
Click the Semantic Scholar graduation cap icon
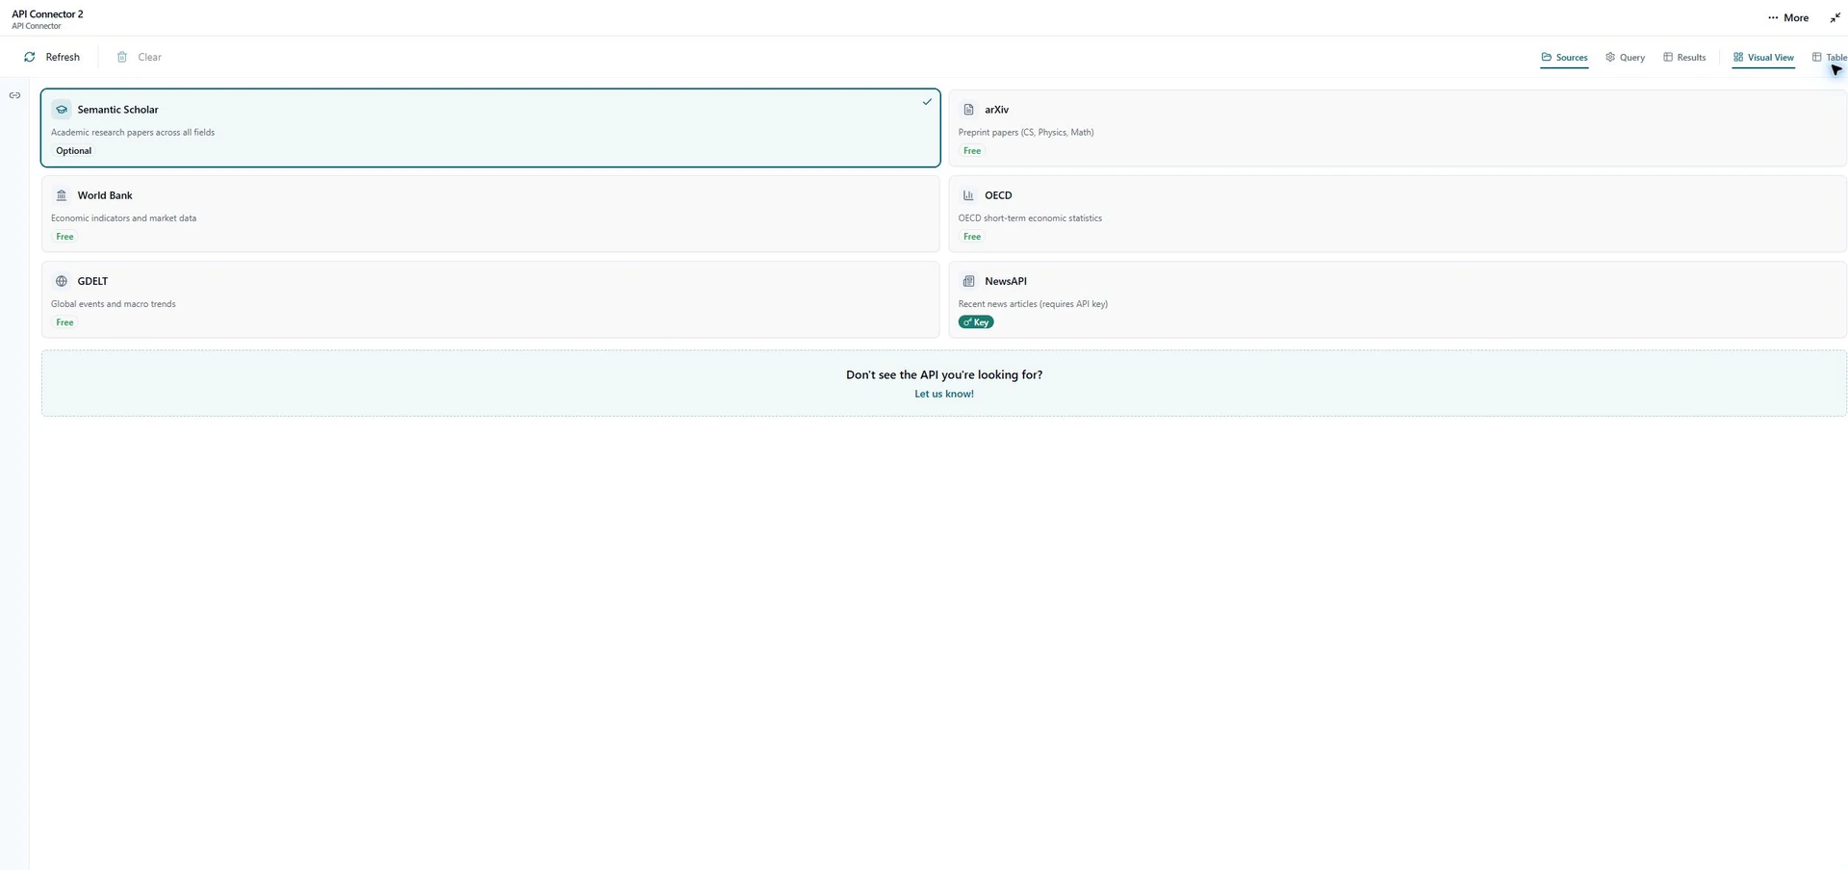[62, 110]
